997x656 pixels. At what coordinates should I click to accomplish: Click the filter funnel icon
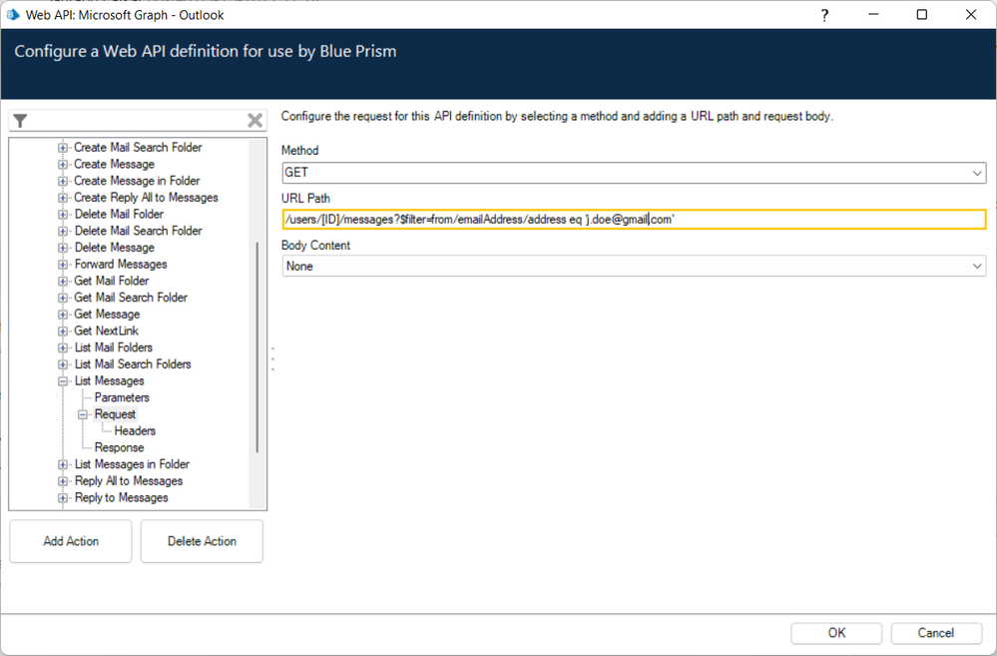pos(20,121)
